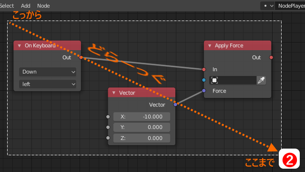Click the Z value field 0.000

[142, 138]
